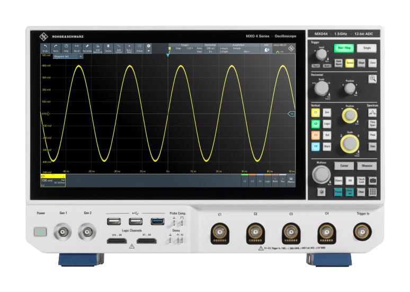Expand the toolbar dropdown arrow below gear
The image size is (410, 292).
click(149, 51)
